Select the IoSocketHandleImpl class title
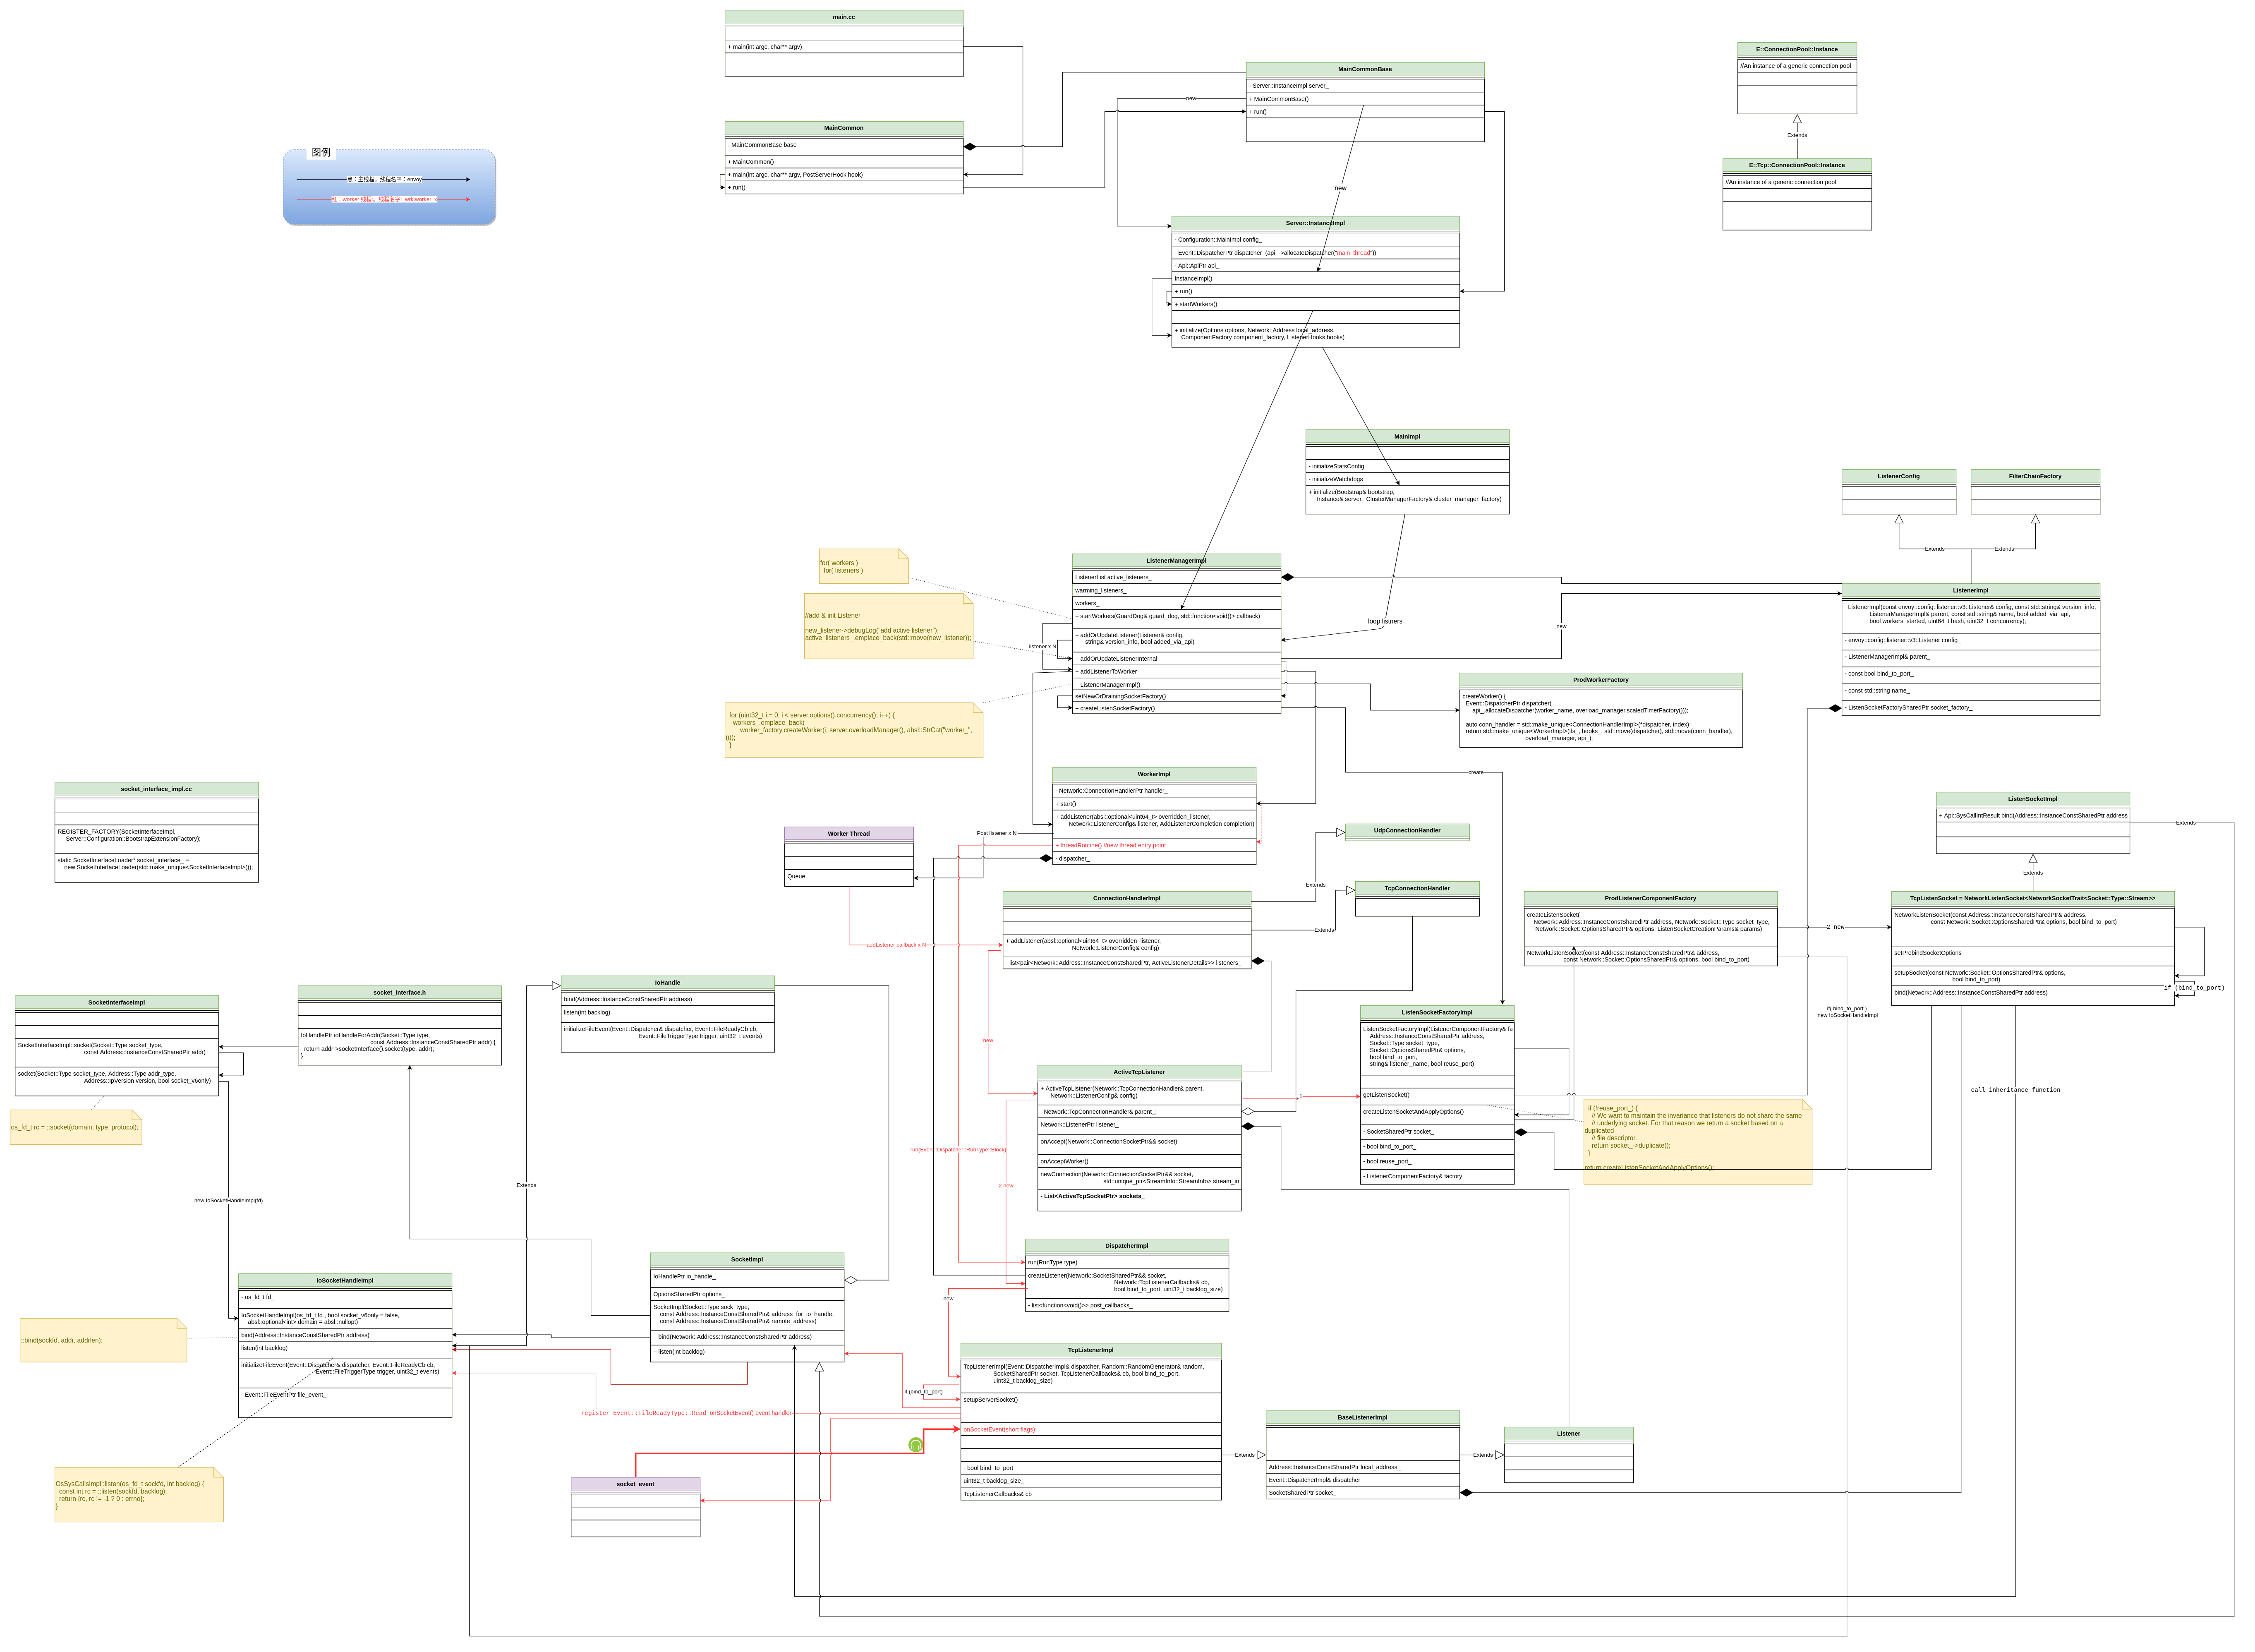 (344, 1280)
